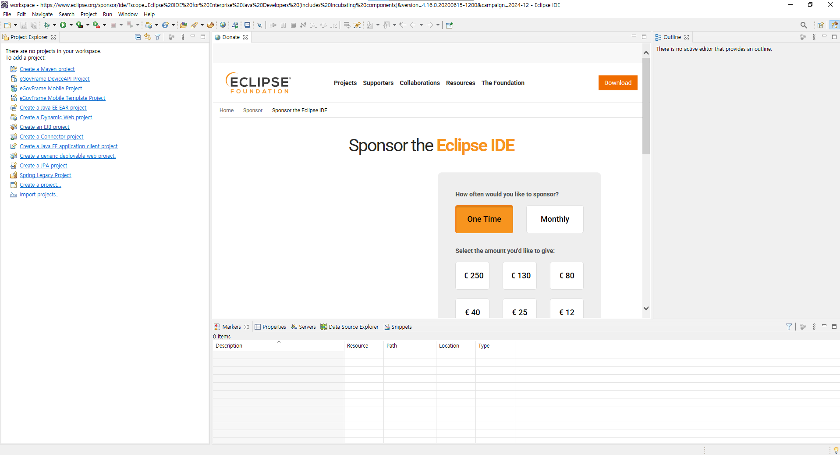Click the Sponsor breadcrumb link
840x455 pixels.
[x=253, y=110]
